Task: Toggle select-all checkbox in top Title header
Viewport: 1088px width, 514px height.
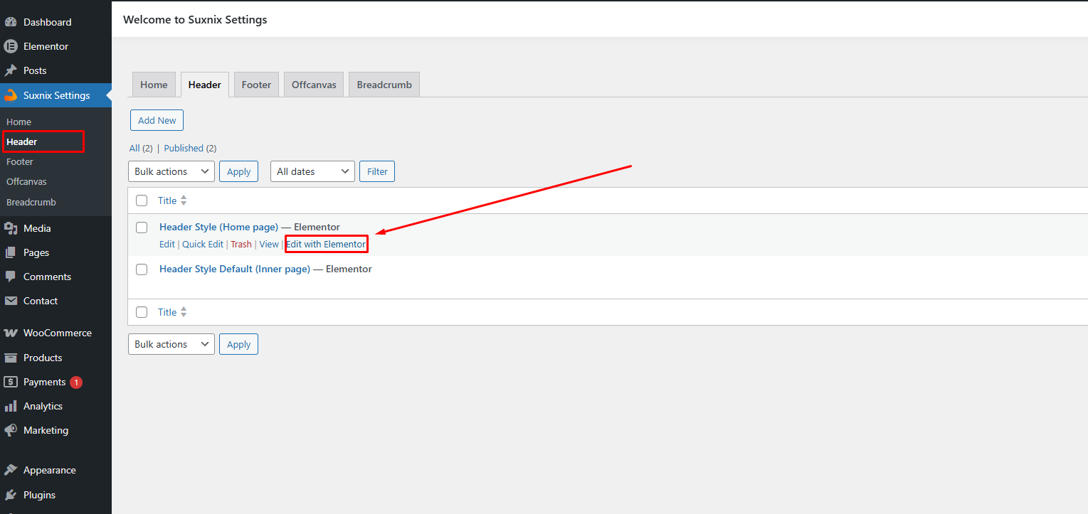Action: click(x=142, y=200)
